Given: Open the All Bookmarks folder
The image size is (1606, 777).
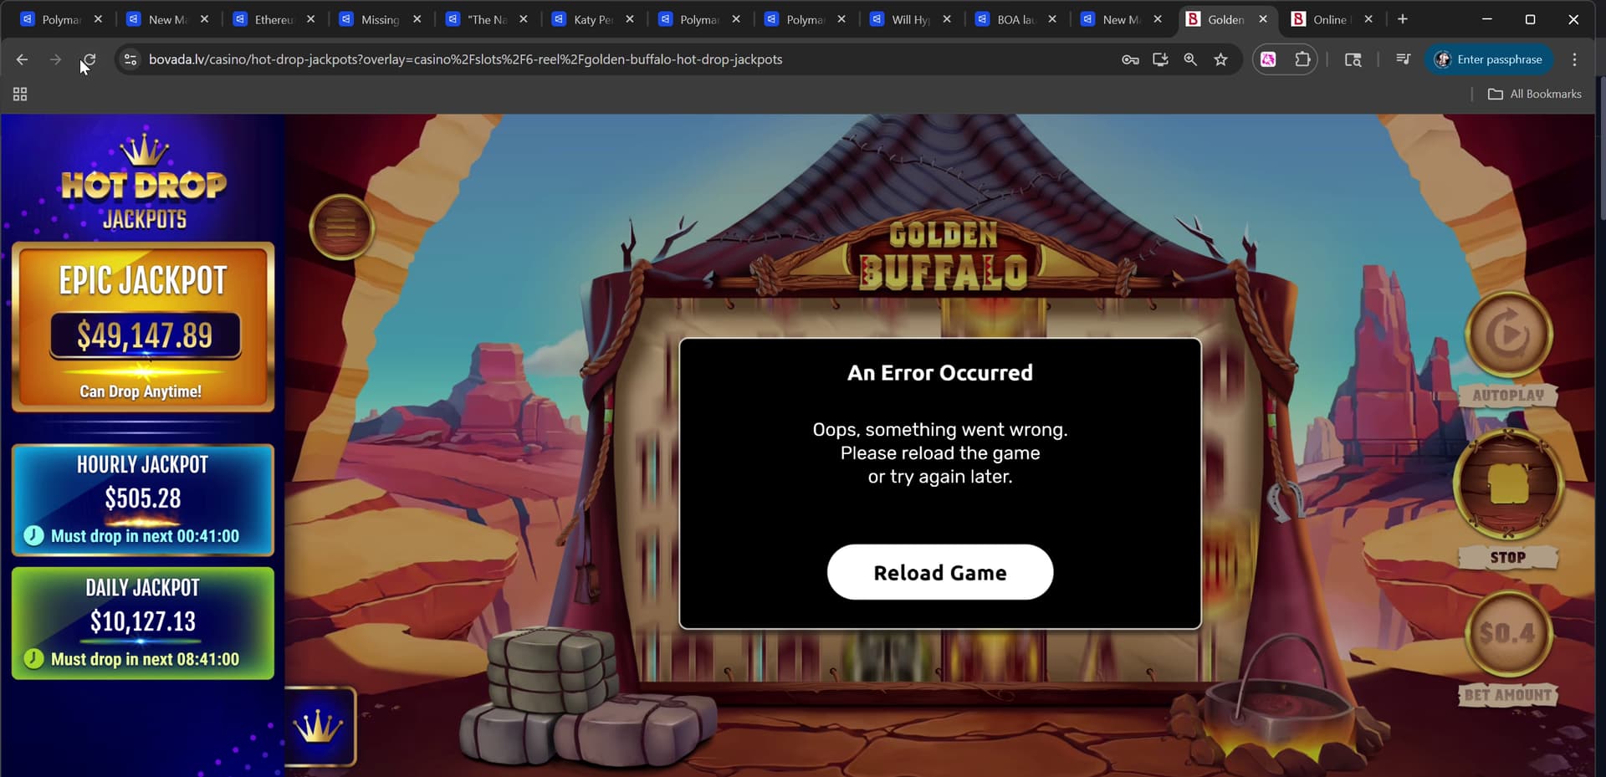Looking at the screenshot, I should coord(1535,94).
